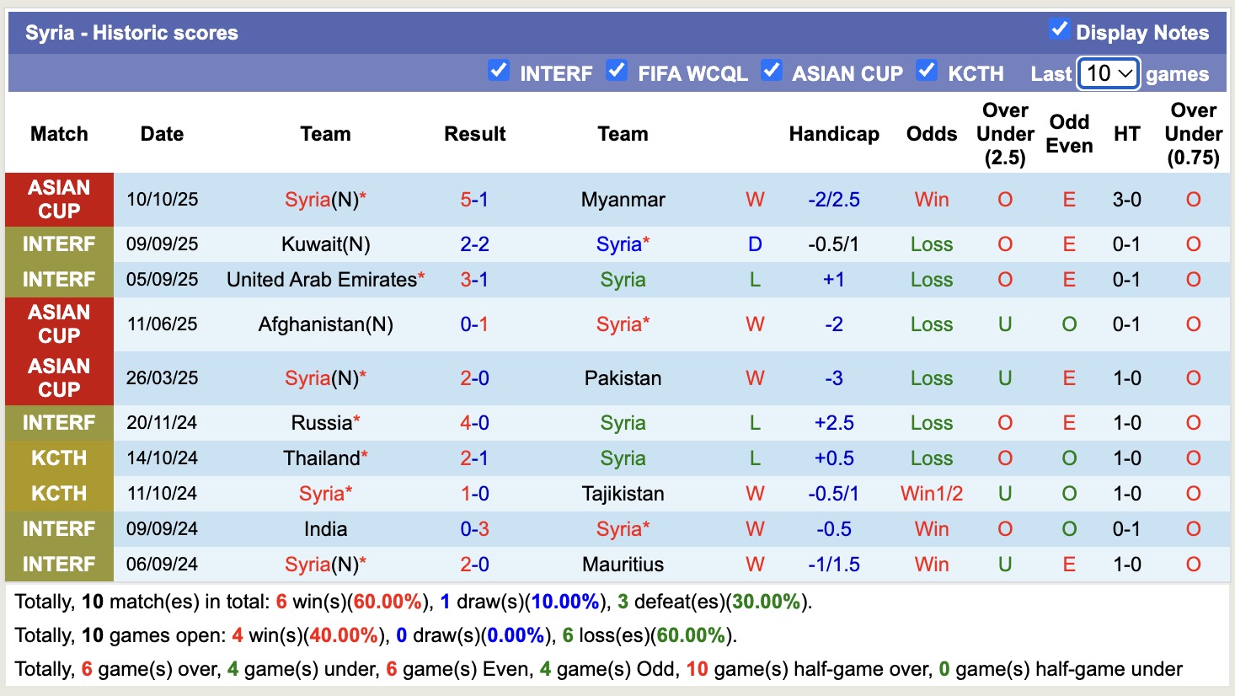Click the Handicap column header

tap(834, 133)
